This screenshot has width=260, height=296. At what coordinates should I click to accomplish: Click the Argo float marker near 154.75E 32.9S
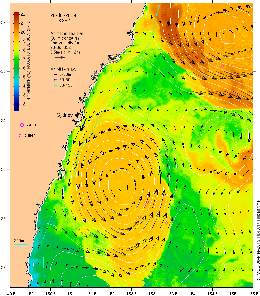[223, 66]
